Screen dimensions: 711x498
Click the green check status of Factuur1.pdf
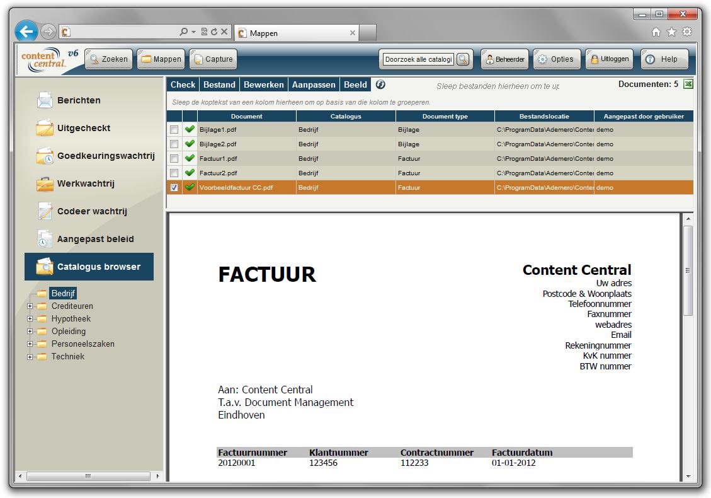click(190, 158)
